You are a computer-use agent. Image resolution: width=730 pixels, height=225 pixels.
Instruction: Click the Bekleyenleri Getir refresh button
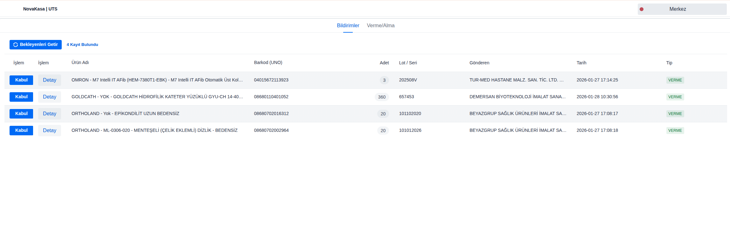pos(36,45)
